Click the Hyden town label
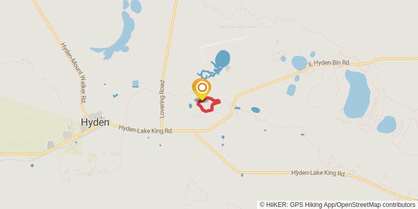The height and width of the screenshot is (209, 418). pos(95,122)
